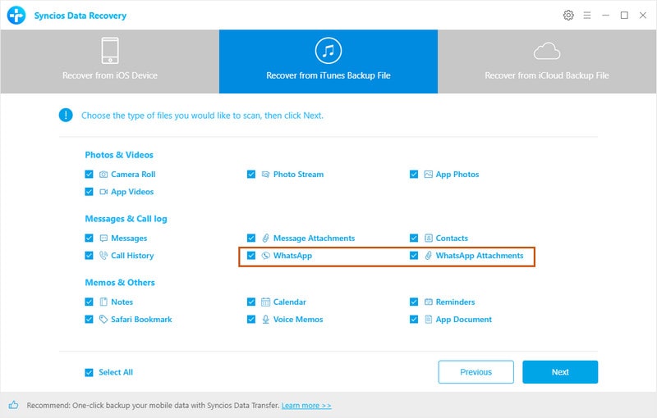Click the Voice Memos label
Viewport: 657px width, 418px height.
(298, 320)
